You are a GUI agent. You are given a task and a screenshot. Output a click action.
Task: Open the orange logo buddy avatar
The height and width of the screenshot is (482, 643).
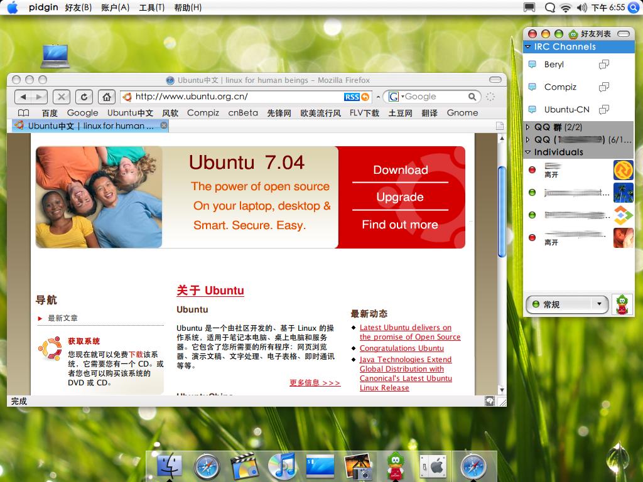click(624, 170)
